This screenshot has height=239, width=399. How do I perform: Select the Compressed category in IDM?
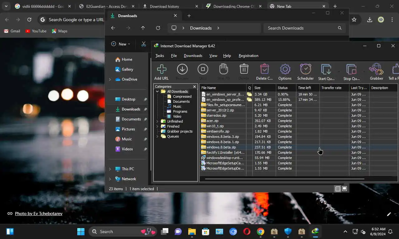(182, 96)
